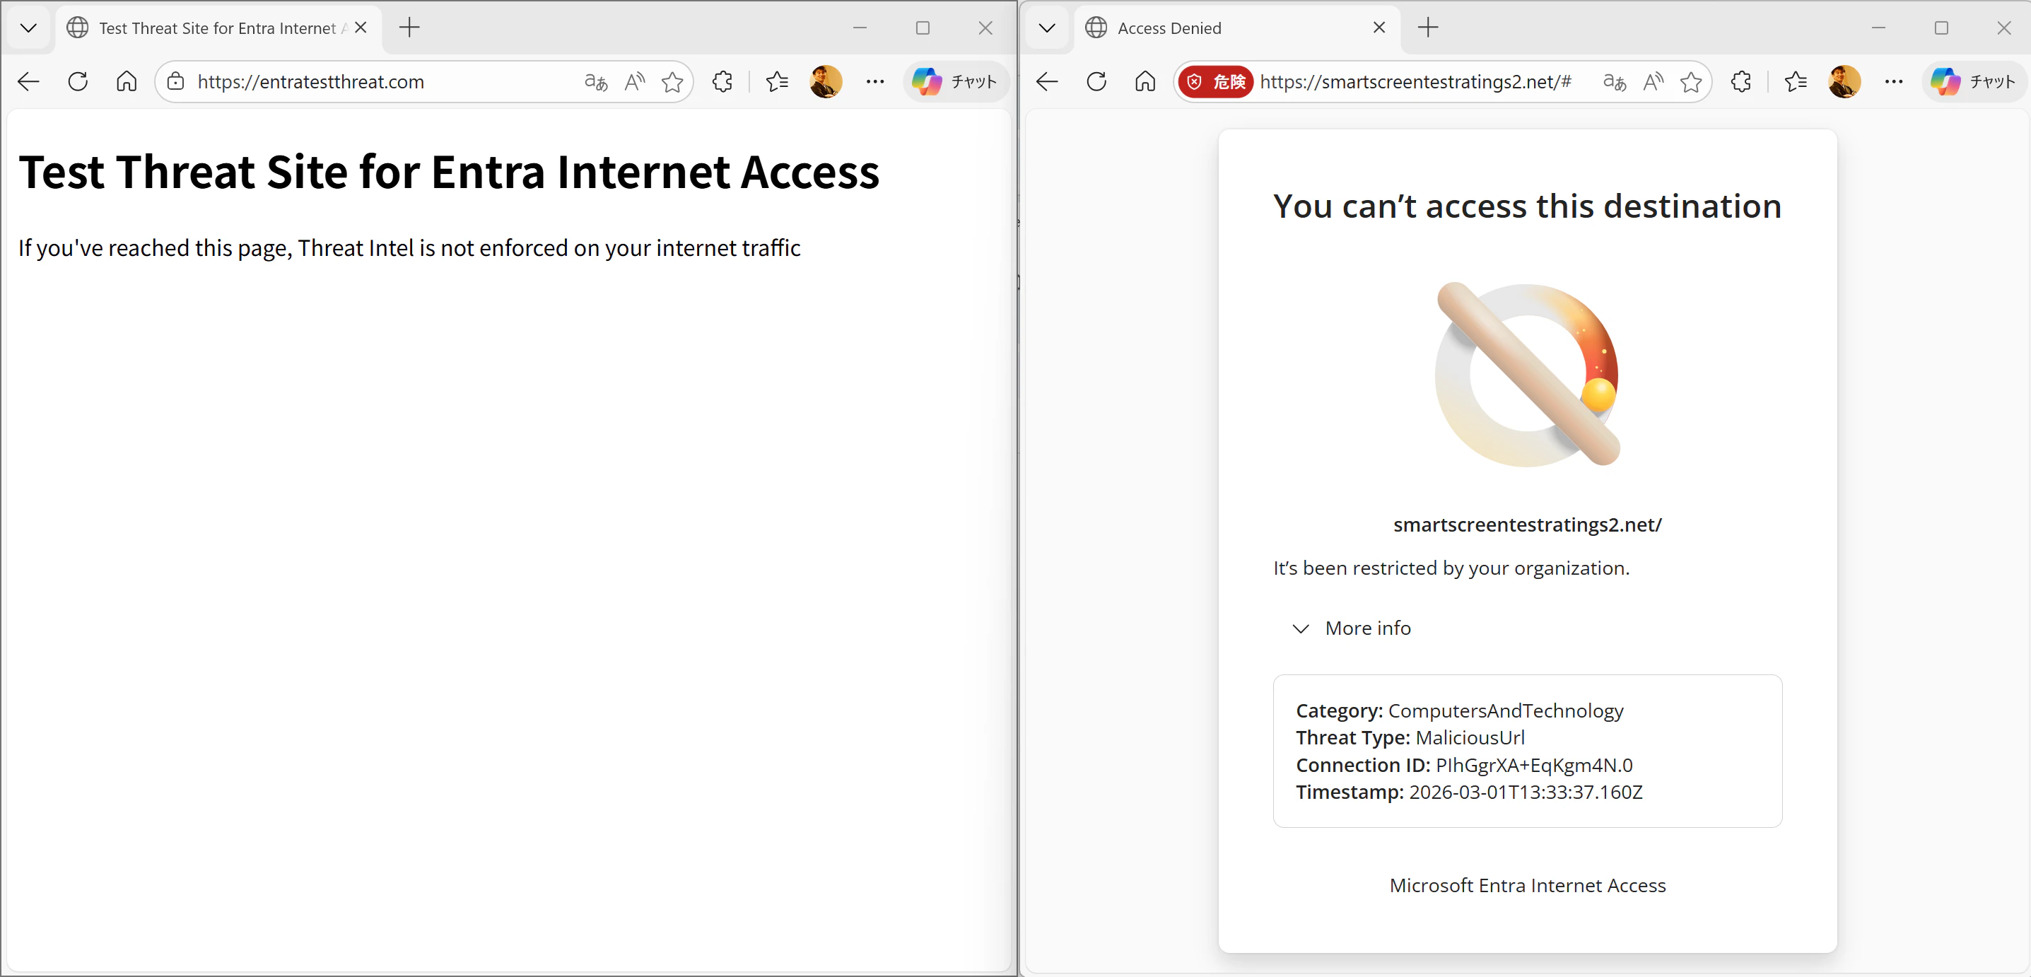
Task: Start Read aloud in left window
Action: pyautogui.click(x=635, y=81)
